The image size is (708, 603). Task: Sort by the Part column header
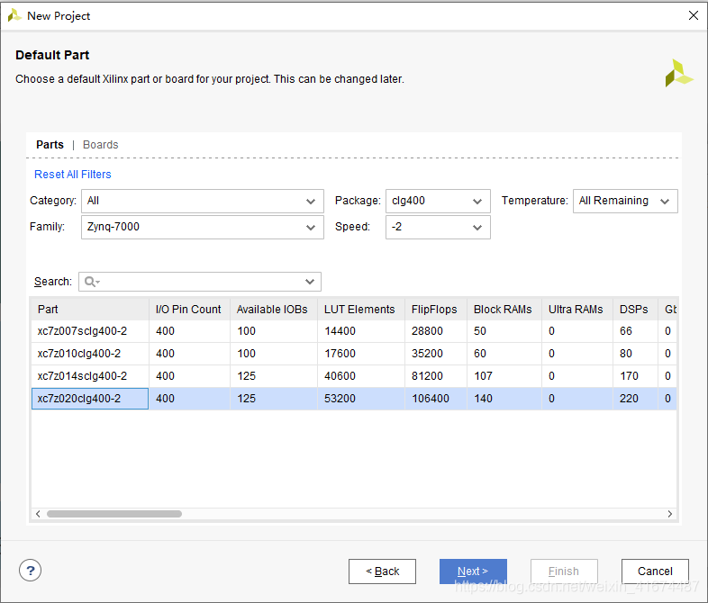(x=90, y=310)
